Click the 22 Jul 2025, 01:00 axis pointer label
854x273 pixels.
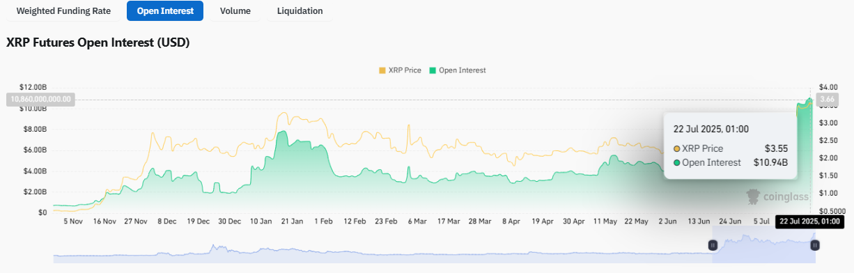click(809, 221)
